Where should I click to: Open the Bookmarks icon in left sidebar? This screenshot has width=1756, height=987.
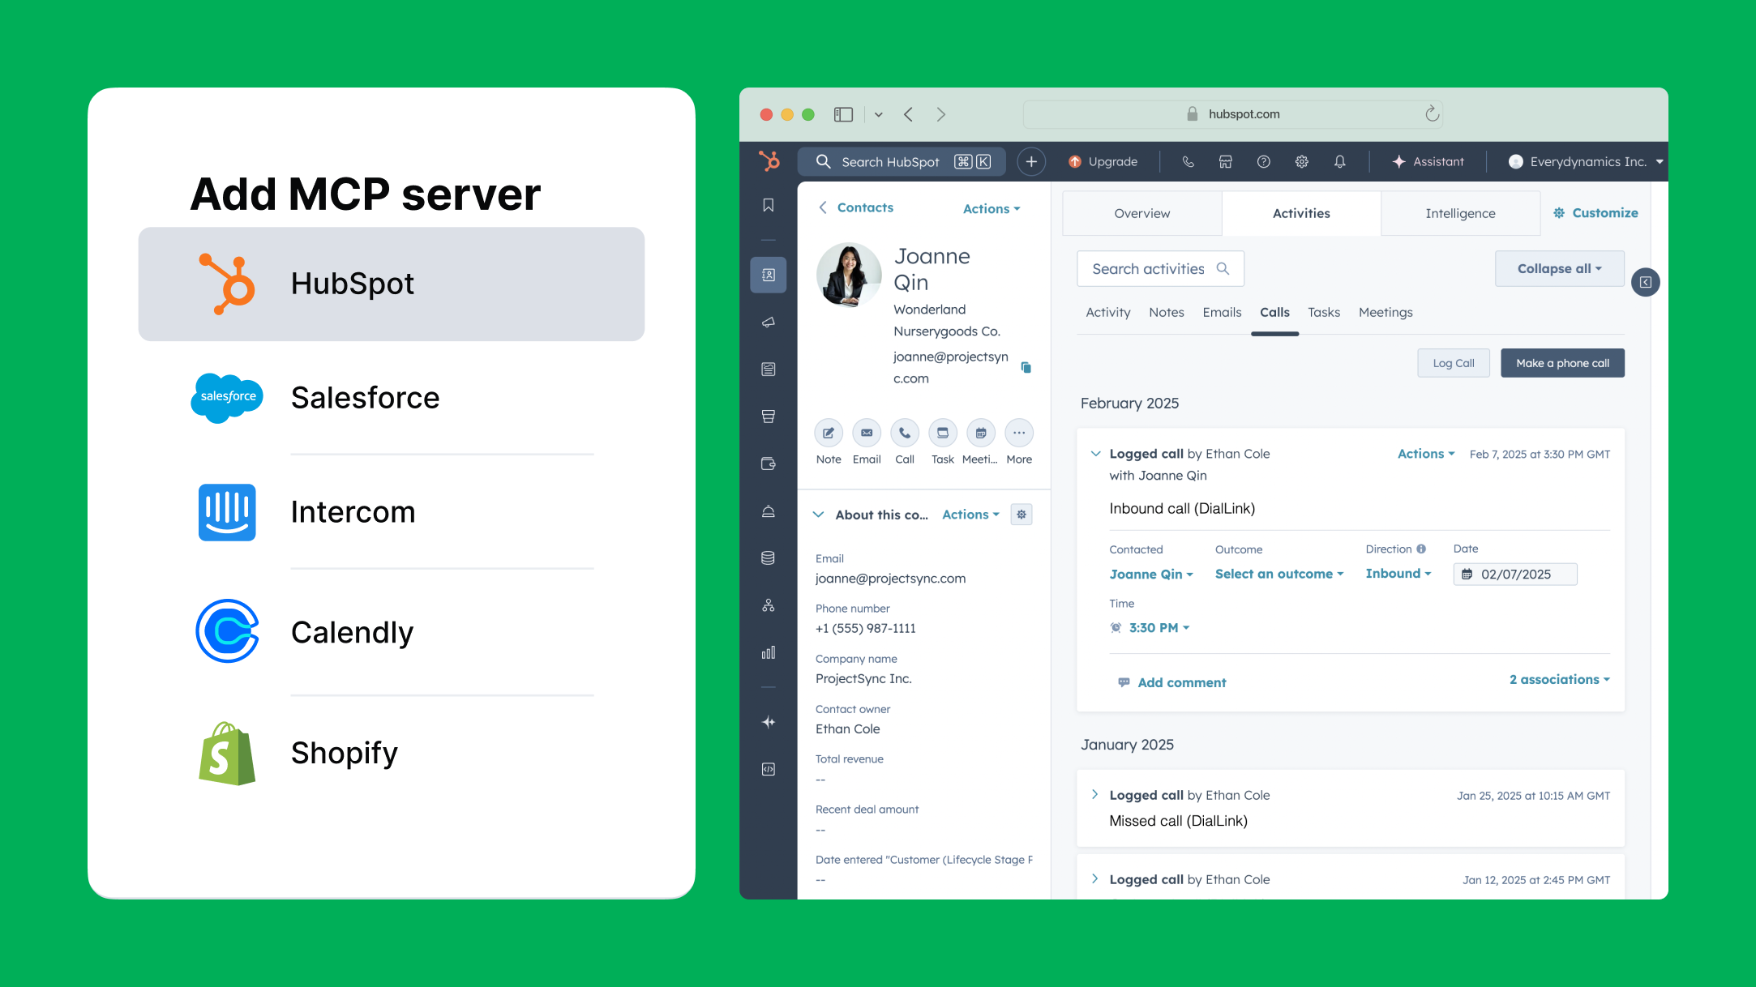(768, 205)
